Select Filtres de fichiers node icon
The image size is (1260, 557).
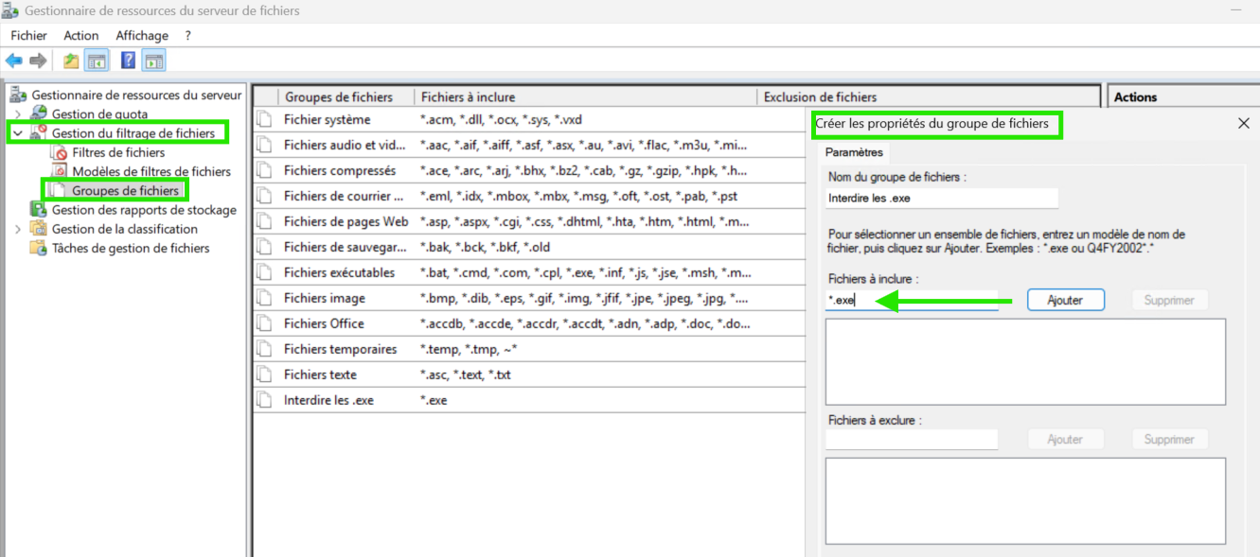pos(60,152)
